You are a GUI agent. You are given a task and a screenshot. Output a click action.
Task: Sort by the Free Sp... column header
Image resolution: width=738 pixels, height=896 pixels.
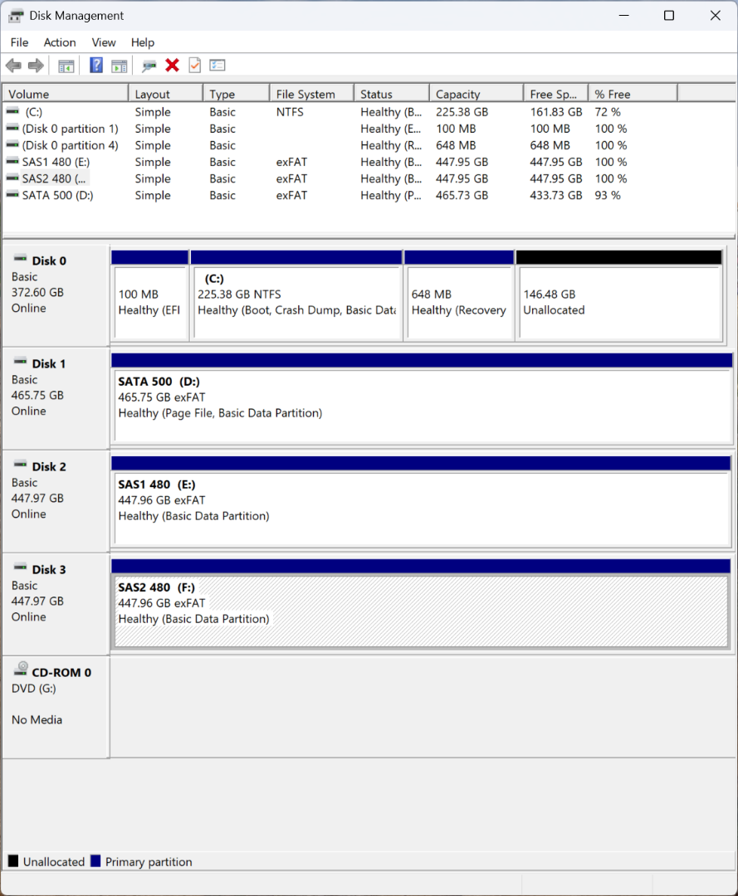(555, 94)
